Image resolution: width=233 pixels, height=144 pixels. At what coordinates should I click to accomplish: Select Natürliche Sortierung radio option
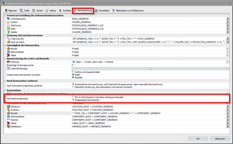(x=74, y=87)
